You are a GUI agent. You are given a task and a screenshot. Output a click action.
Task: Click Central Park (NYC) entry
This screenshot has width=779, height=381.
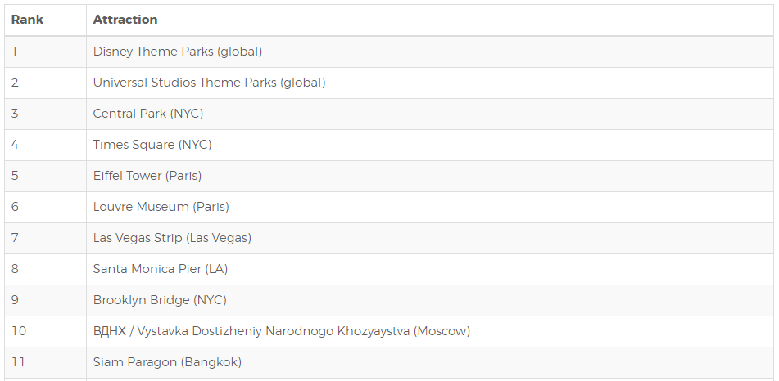[x=148, y=114]
